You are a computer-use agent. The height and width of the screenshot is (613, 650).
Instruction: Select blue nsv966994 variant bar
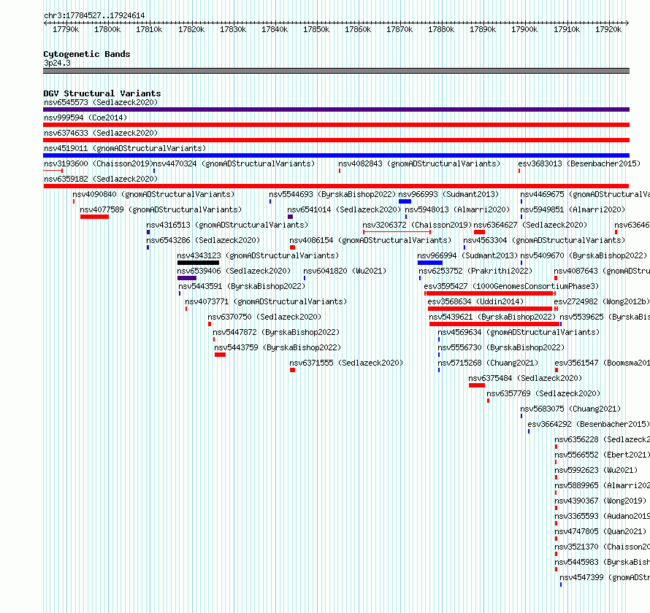click(430, 263)
